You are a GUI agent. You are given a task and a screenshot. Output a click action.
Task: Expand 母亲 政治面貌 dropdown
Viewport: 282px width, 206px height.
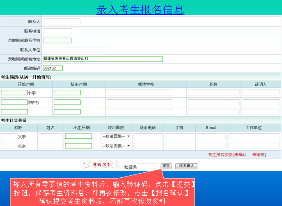tap(116, 146)
